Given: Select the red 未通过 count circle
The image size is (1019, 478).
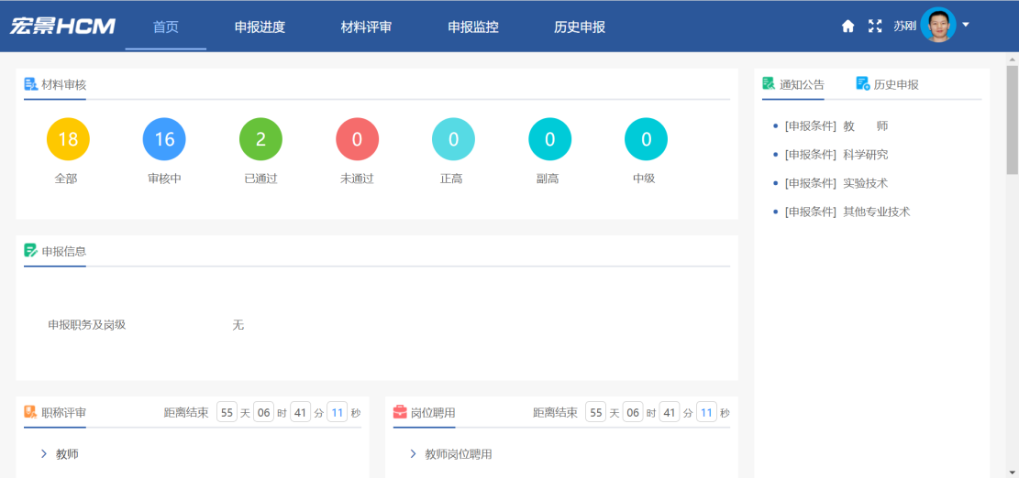Looking at the screenshot, I should click(357, 139).
